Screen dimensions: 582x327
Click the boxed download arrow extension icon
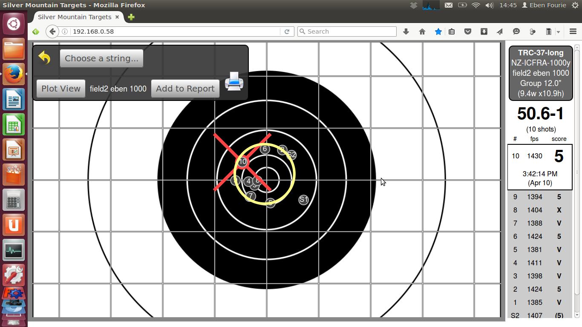click(x=484, y=32)
